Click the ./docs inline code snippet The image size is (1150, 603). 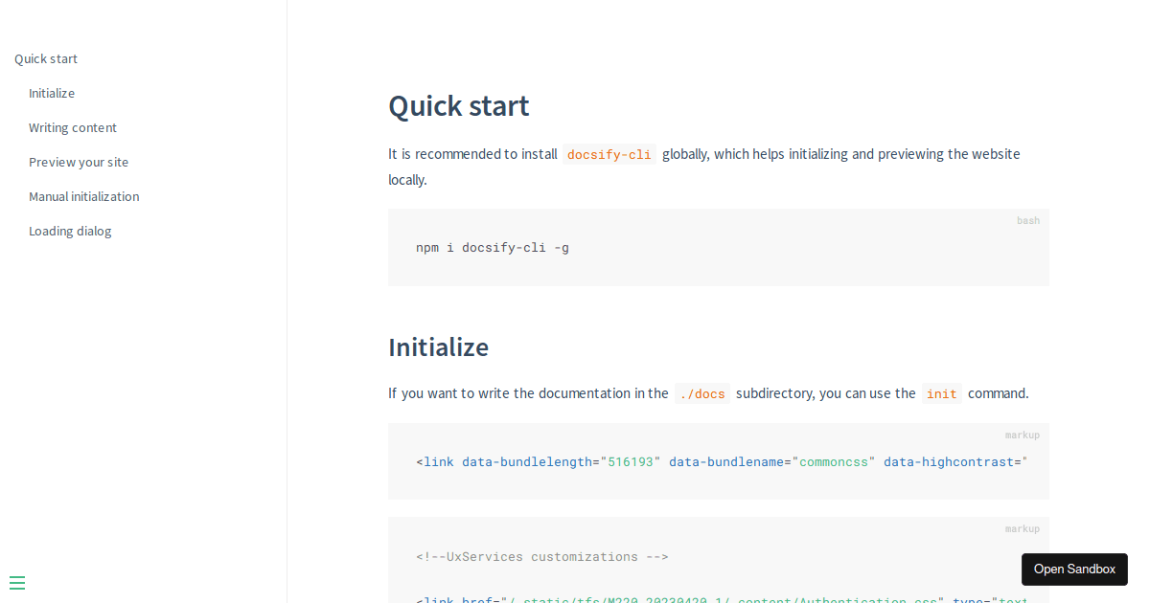coord(701,392)
